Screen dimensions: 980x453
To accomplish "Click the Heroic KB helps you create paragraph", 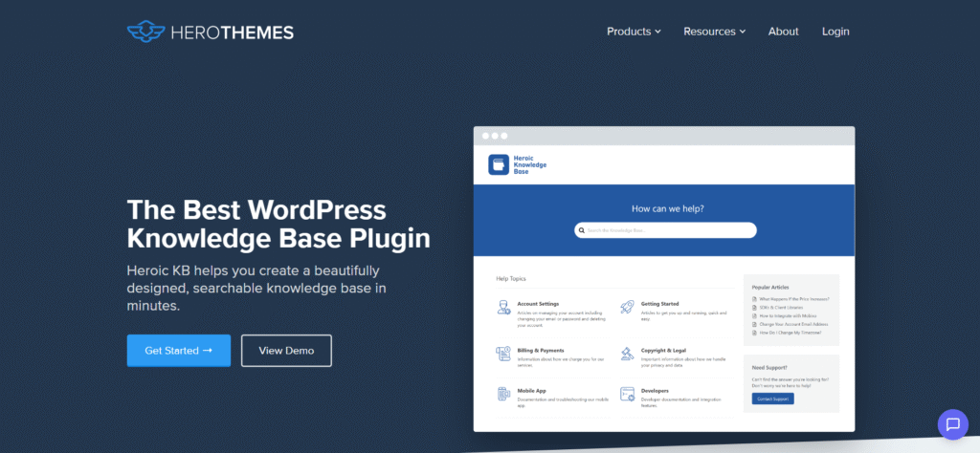I will click(x=256, y=289).
